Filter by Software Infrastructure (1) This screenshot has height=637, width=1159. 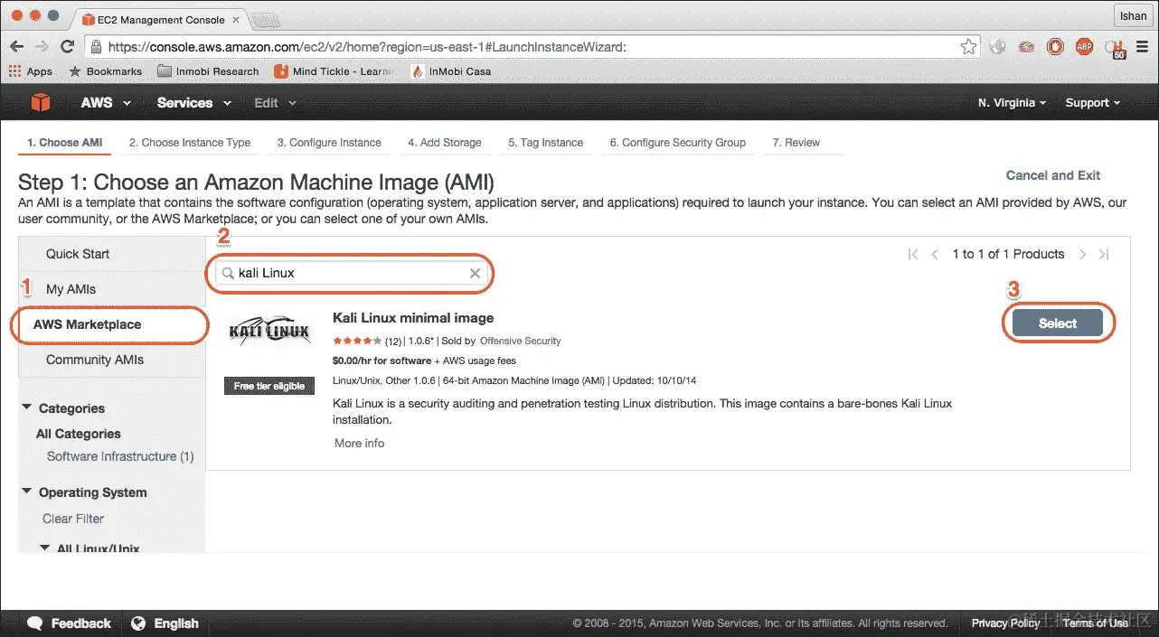[x=120, y=456]
